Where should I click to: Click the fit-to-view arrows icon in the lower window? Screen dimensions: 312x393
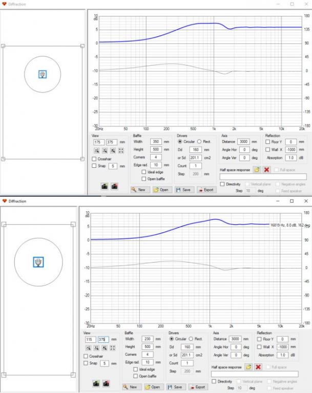(x=113, y=348)
